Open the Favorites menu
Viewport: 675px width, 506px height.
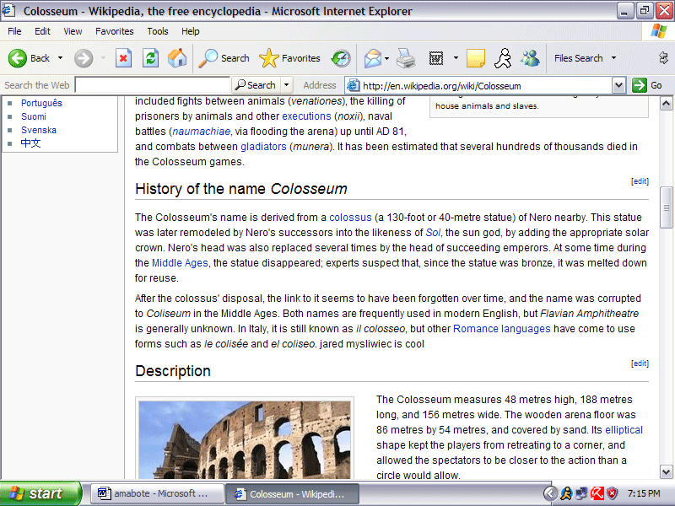[115, 31]
